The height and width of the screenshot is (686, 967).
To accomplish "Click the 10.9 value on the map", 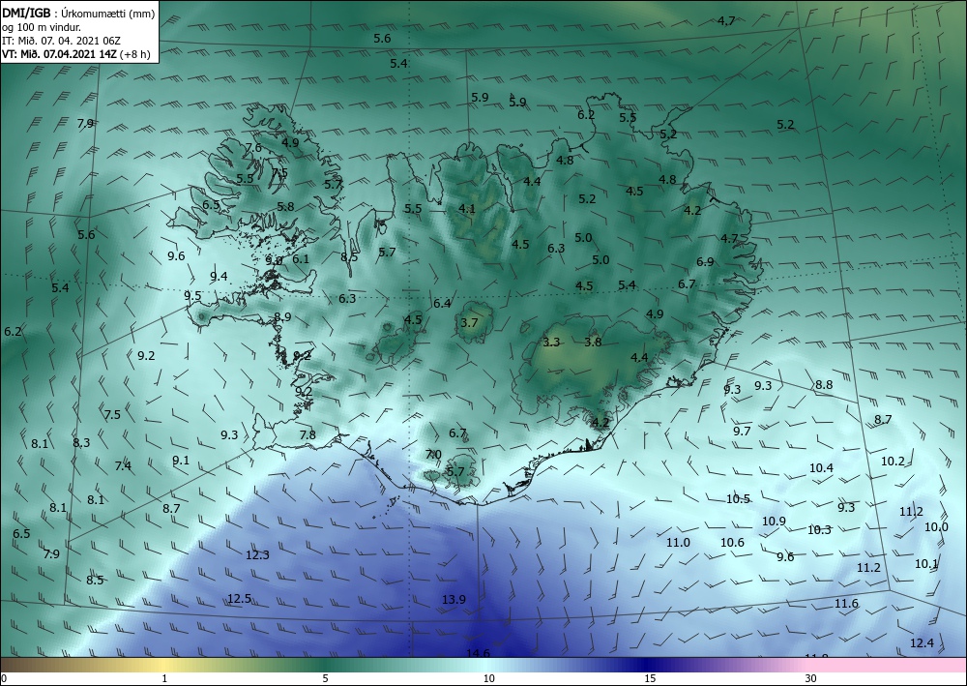I will (774, 522).
